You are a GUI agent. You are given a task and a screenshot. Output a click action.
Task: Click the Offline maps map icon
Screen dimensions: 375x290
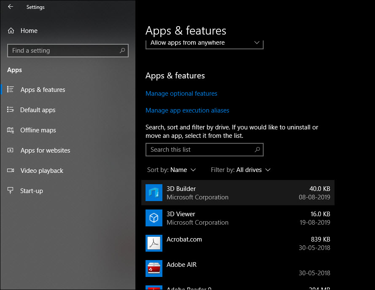[11, 130]
